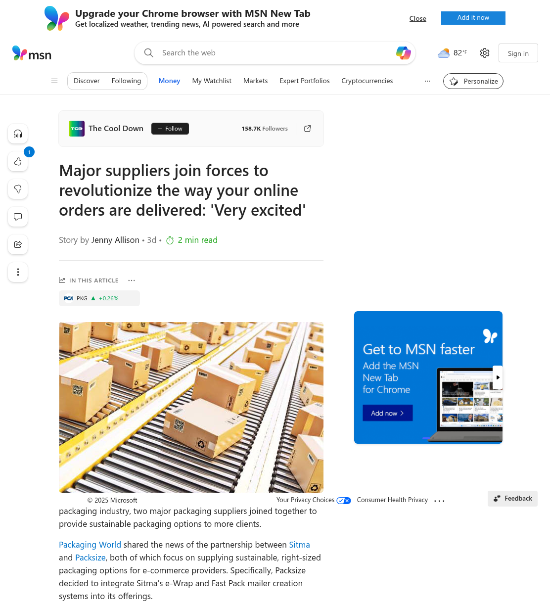Click the privacy choices toggle icon

coord(344,501)
